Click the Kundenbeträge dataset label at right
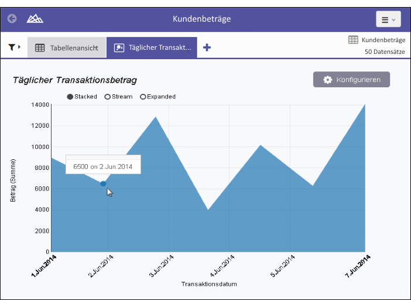This screenshot has width=411, height=300. 383,40
